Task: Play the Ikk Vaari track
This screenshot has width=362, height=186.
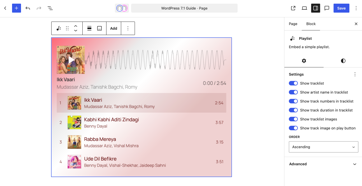Action: [x=71, y=60]
